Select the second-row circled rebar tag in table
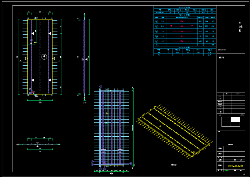 157,26
